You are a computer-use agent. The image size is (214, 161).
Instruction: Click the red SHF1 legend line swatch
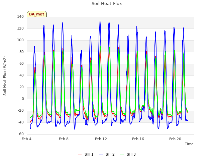click(80, 155)
